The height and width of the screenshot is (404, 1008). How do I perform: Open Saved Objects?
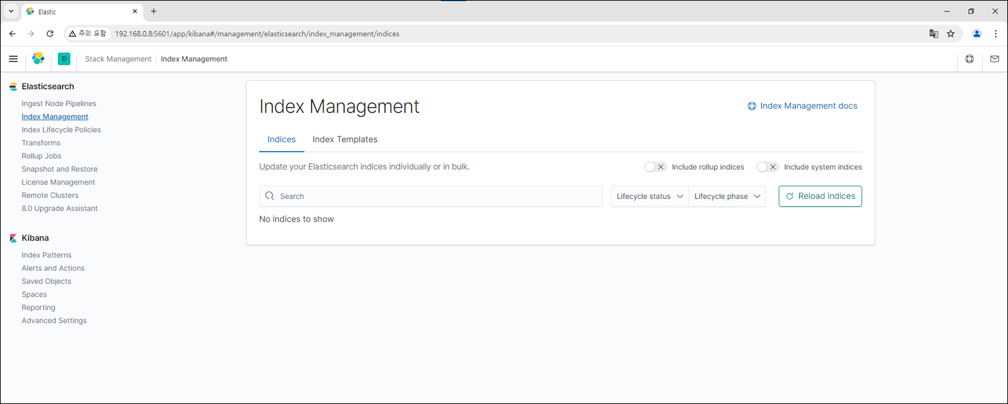coord(46,281)
